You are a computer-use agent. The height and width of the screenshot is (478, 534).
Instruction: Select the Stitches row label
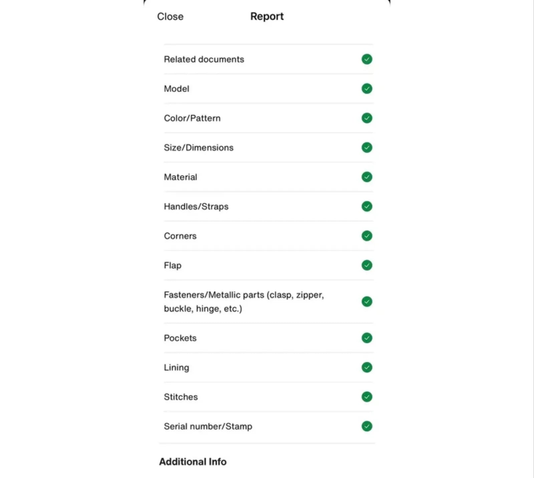click(x=181, y=397)
